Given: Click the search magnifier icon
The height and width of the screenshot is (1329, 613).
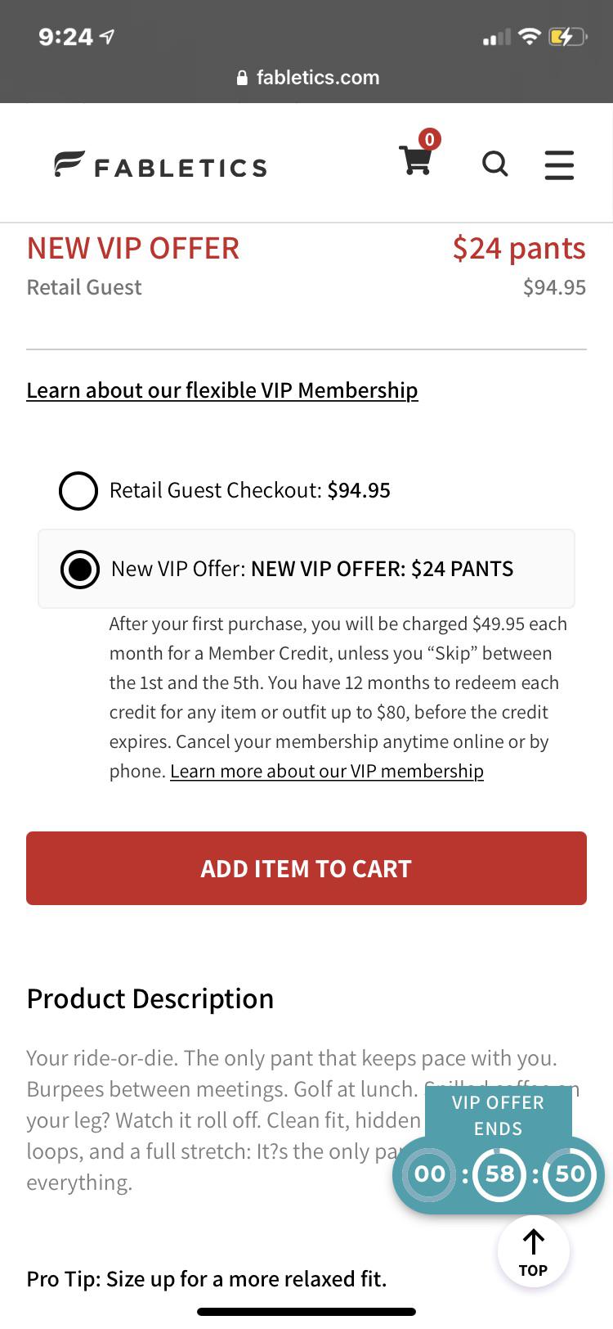Looking at the screenshot, I should (495, 164).
